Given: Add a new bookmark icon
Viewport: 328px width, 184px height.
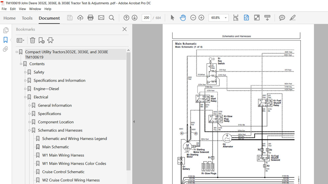Looking at the screenshot, I should [x=41, y=40].
